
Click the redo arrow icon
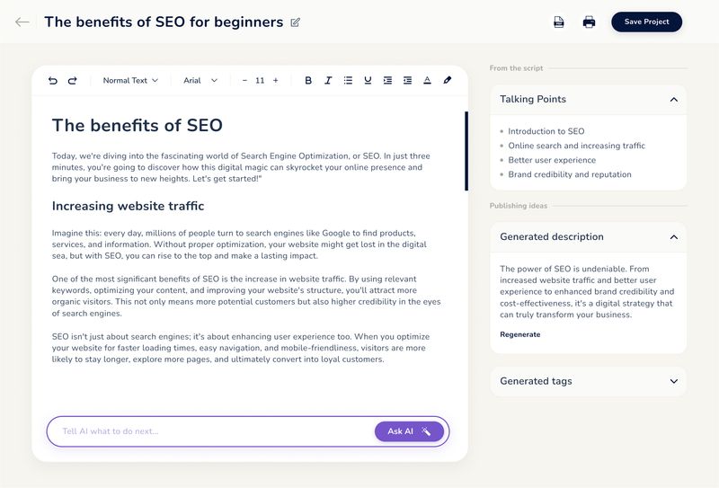[73, 81]
